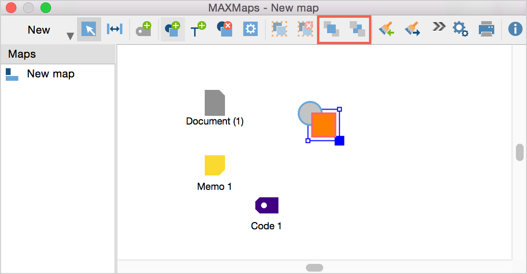Viewport: 527px width, 274px height.
Task: Click the group objects icon
Action: [x=279, y=29]
